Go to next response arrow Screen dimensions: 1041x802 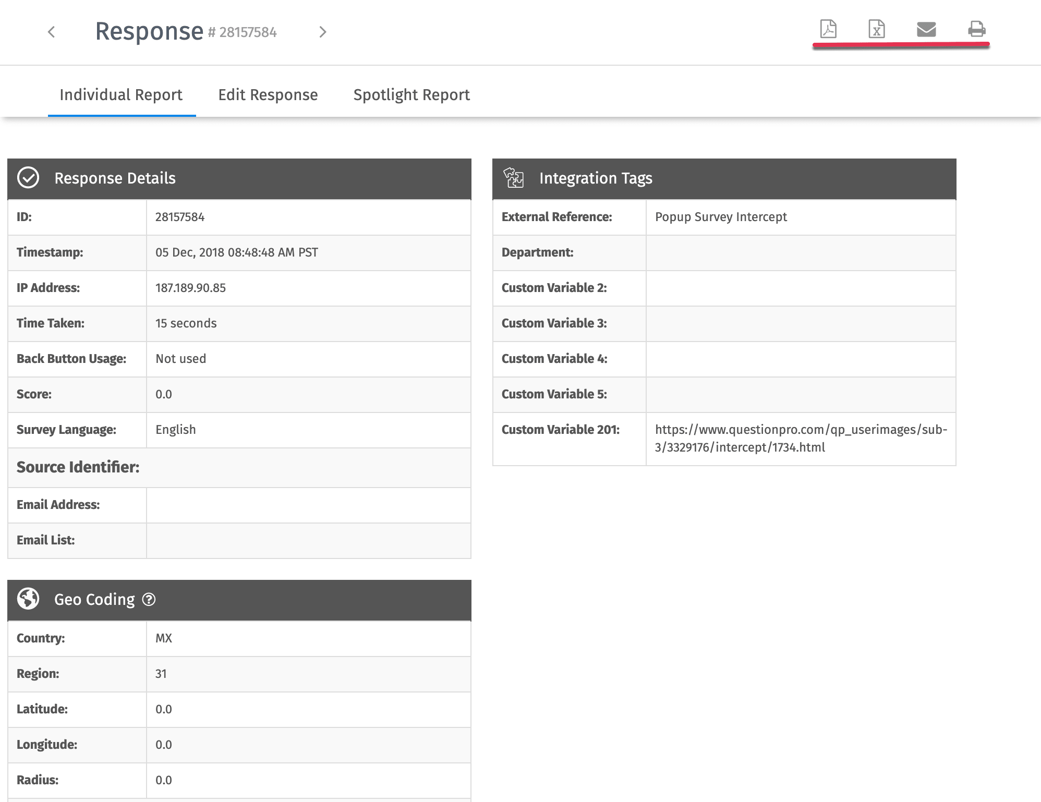coord(323,32)
